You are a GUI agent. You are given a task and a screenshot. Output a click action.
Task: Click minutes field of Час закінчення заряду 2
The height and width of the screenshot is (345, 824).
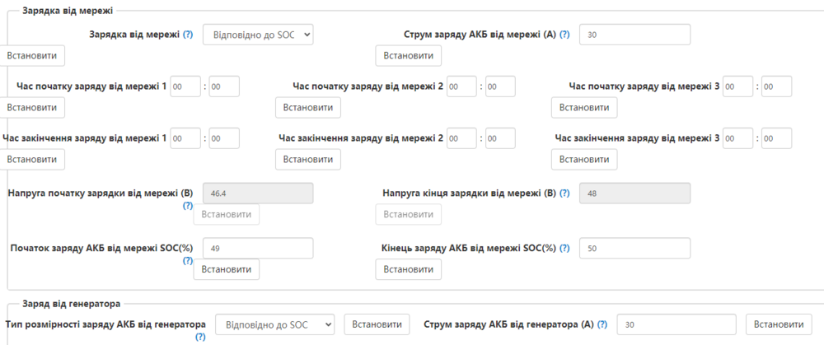[x=500, y=139]
